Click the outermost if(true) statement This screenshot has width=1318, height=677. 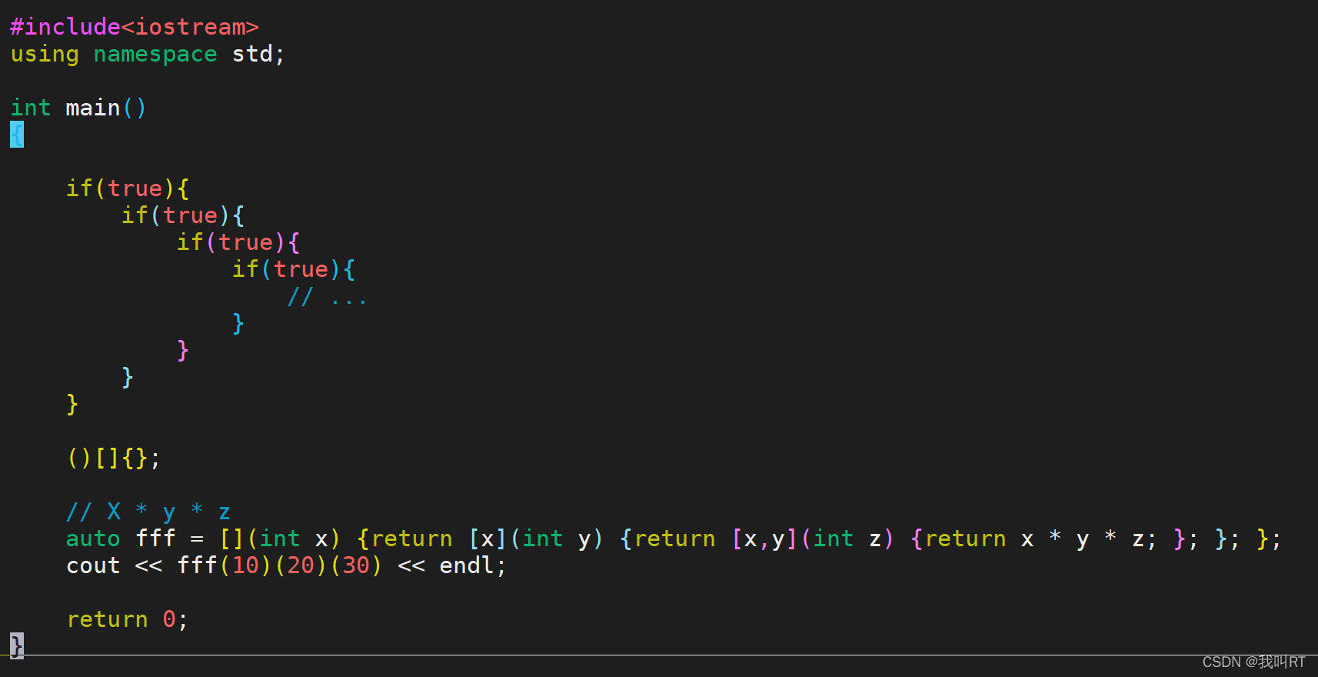pos(128,188)
